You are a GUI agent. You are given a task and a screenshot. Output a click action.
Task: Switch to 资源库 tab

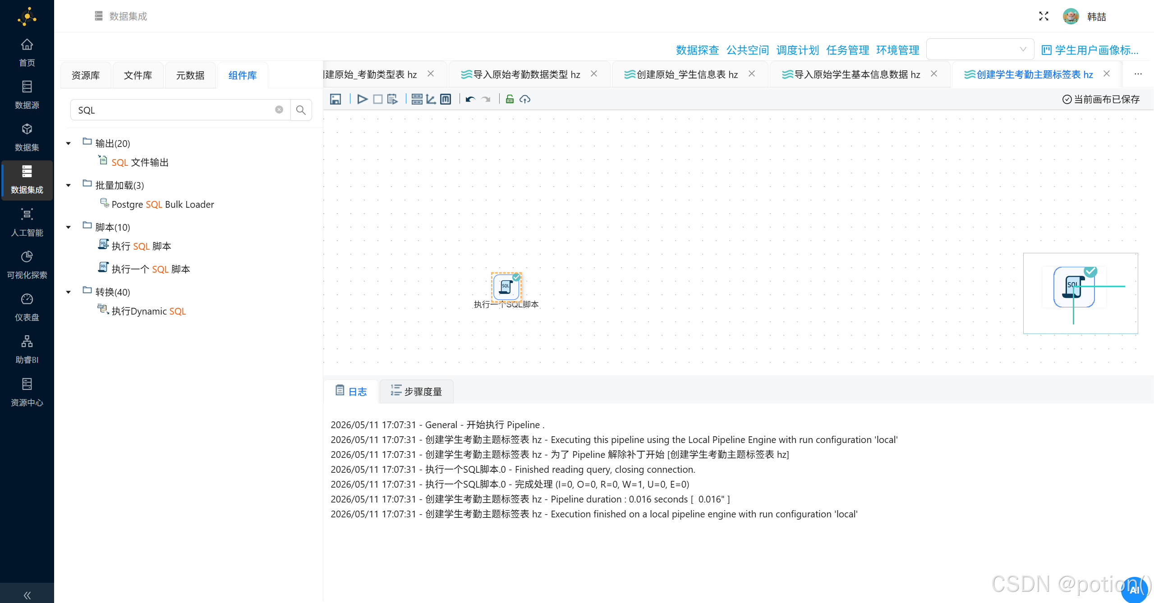pos(86,75)
